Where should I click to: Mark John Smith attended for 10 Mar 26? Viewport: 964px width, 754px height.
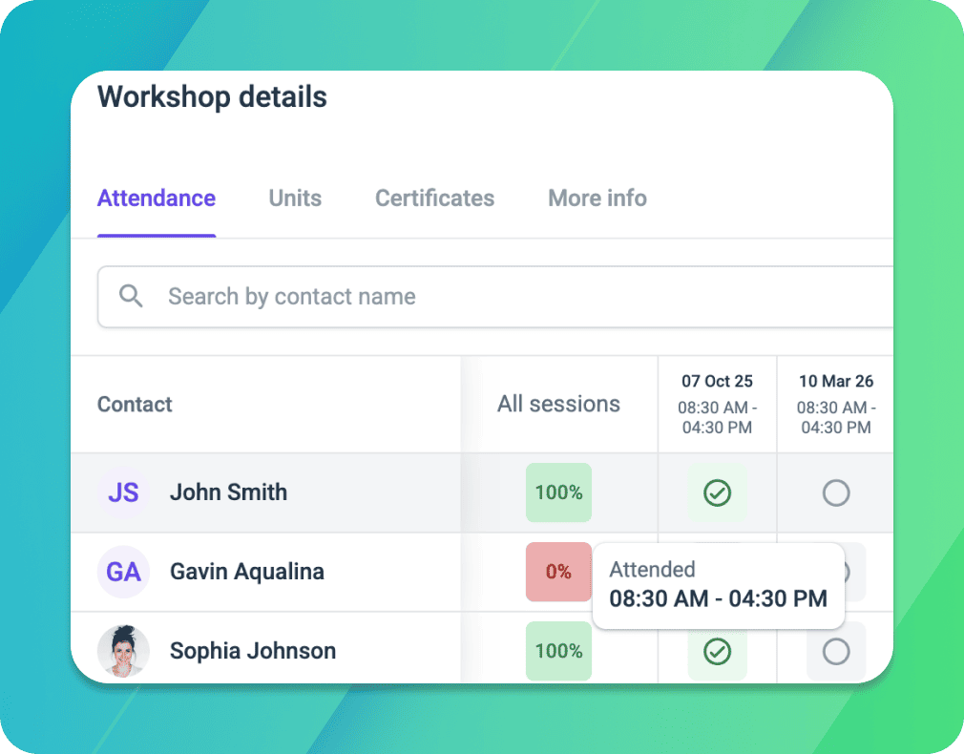836,492
